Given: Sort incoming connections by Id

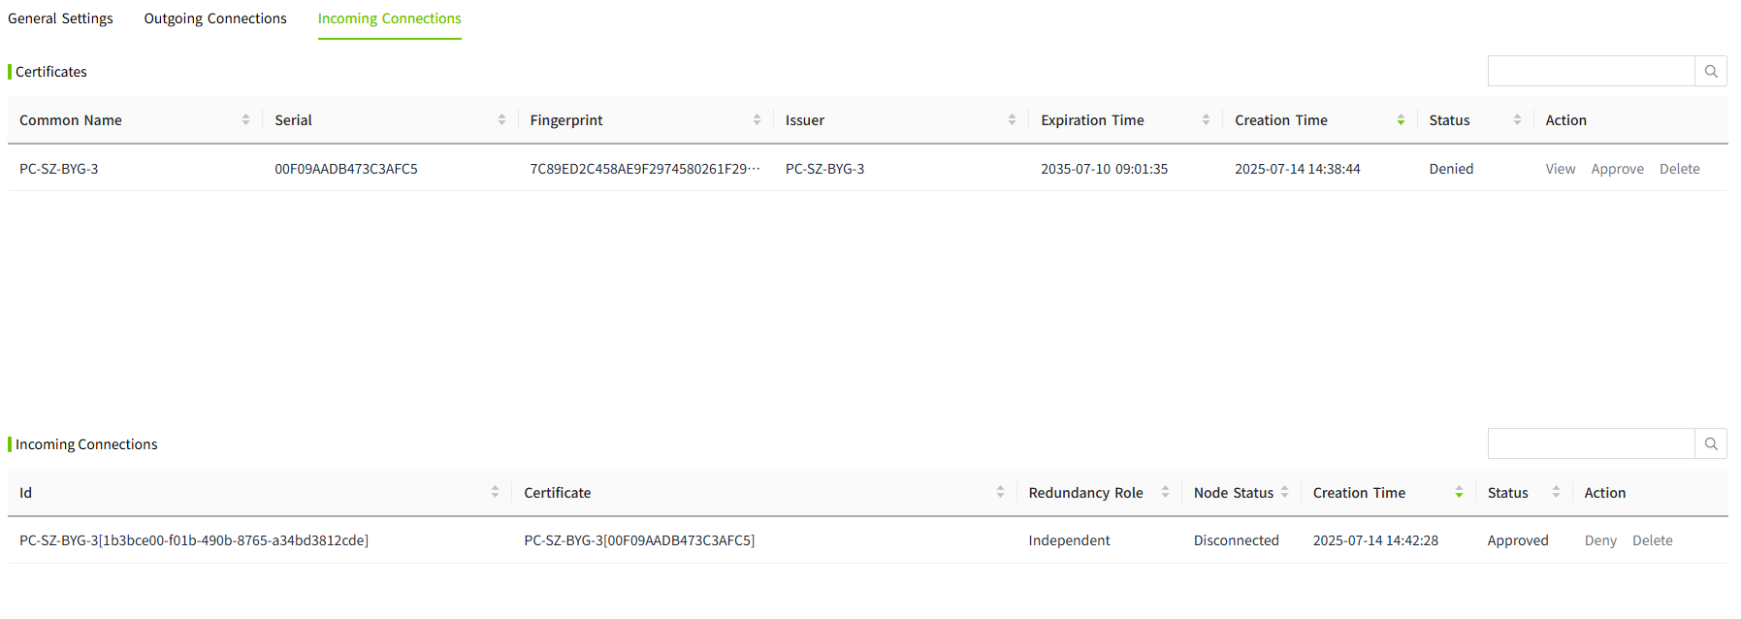Looking at the screenshot, I should point(495,493).
